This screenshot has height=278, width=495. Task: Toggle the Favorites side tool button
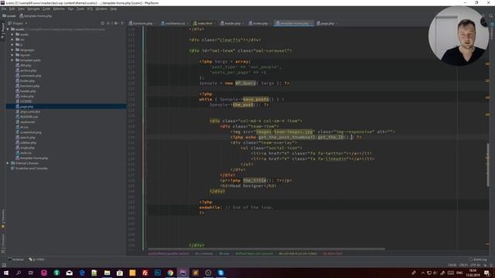click(3, 219)
